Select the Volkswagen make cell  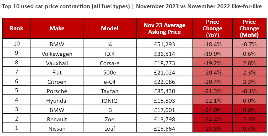click(x=57, y=54)
